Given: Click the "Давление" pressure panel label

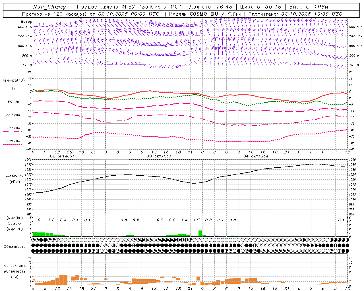Looking at the screenshot, I should 15,176.
